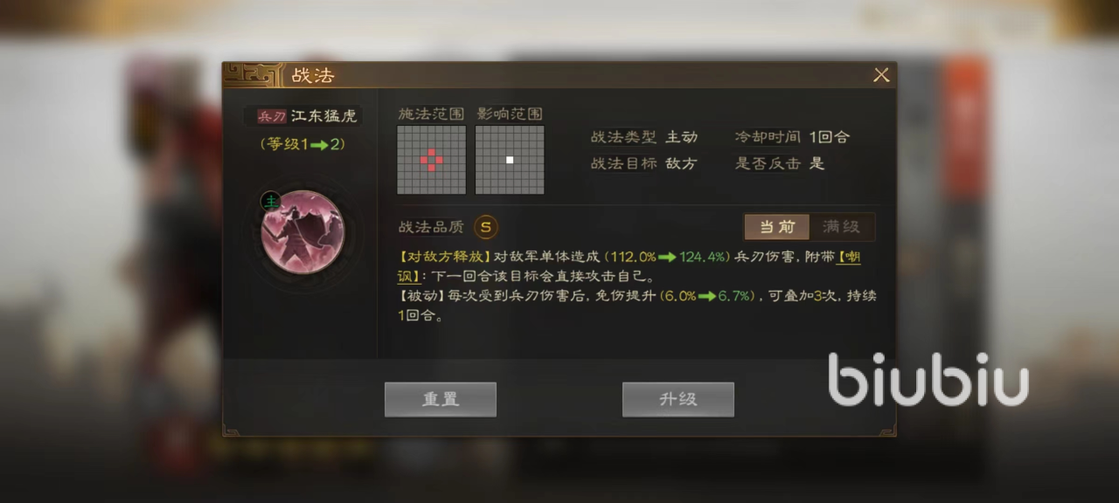This screenshot has width=1119, height=503.
Task: Switch to the 当前 tab
Action: [x=777, y=227]
